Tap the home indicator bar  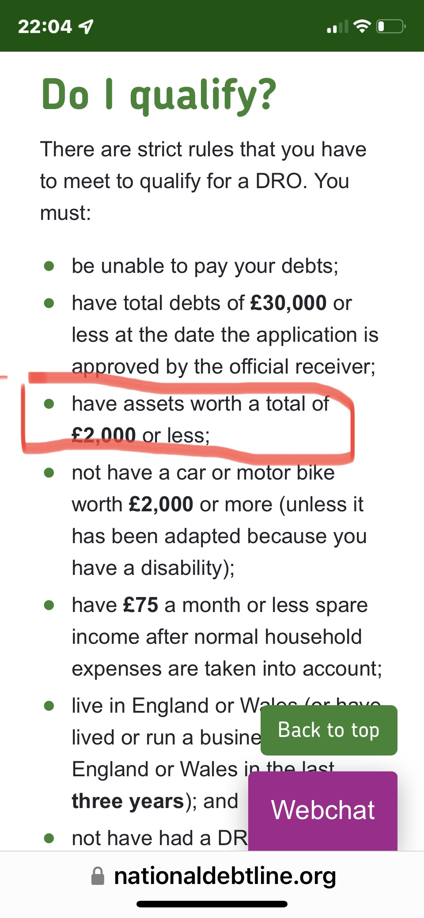coord(212,904)
